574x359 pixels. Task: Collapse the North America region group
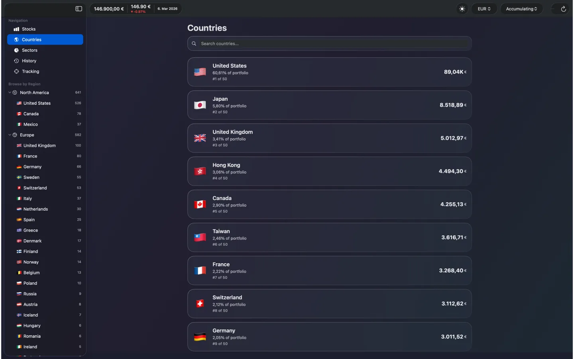[x=9, y=92]
